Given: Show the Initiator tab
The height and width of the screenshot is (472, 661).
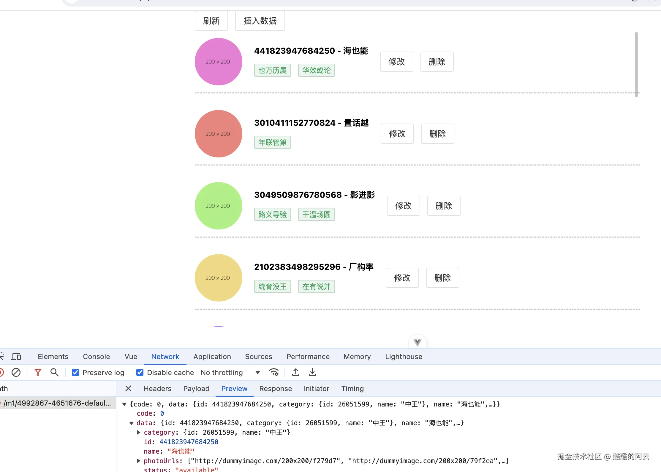Looking at the screenshot, I should point(317,388).
